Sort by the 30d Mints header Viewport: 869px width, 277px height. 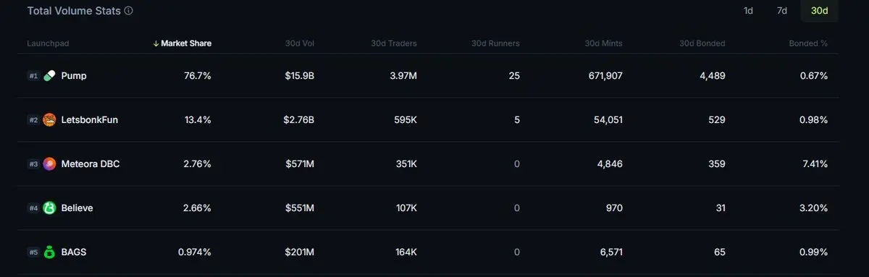[x=603, y=44]
